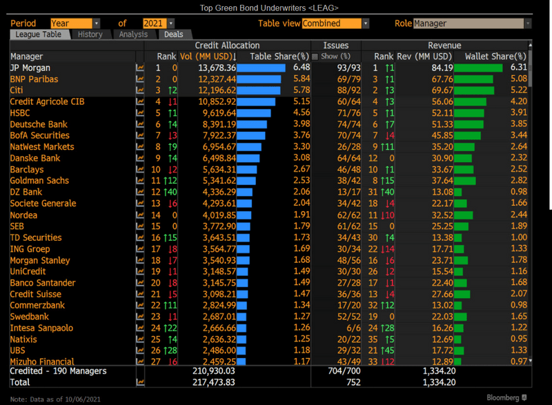The image size is (552, 405).
Task: Click the 2021 year input field
Action: coord(155,23)
